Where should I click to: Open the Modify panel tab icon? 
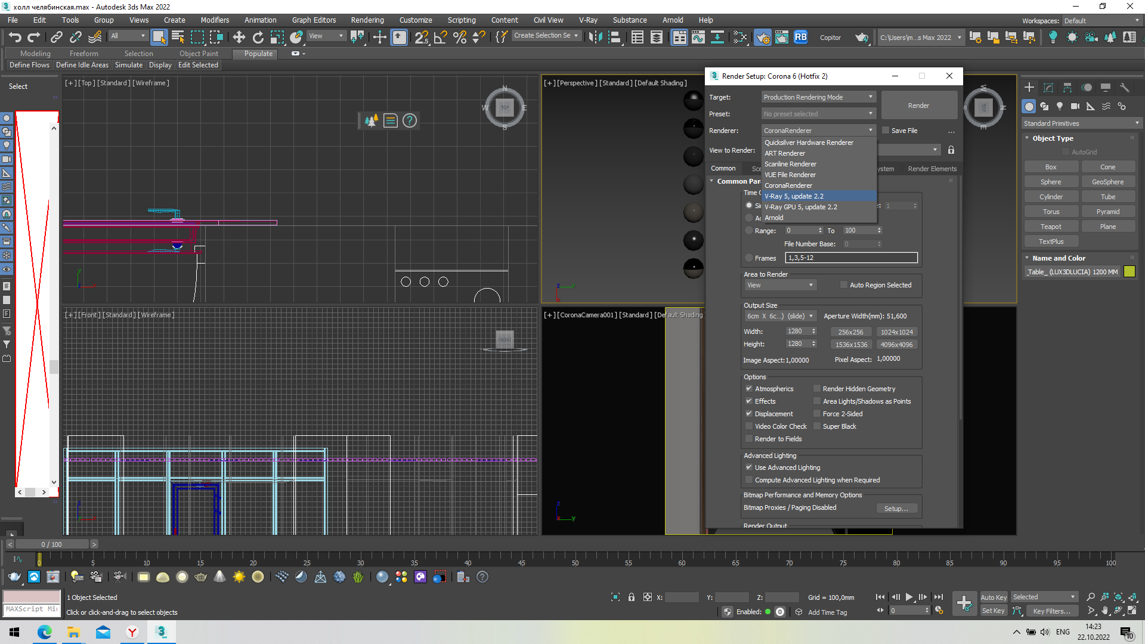point(1048,88)
